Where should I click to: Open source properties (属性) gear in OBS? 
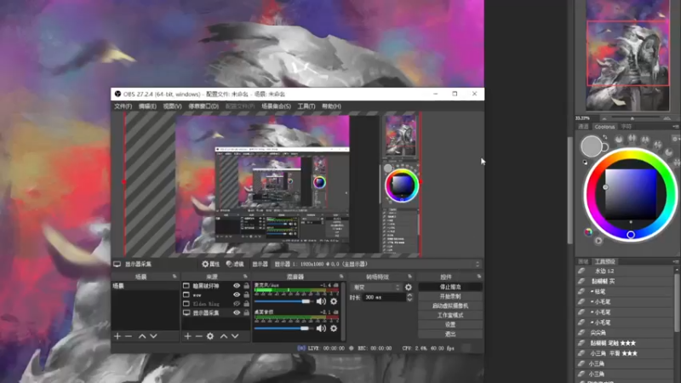[x=210, y=264]
